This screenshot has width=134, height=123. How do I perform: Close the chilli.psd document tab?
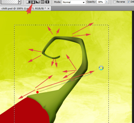pos(48,9)
